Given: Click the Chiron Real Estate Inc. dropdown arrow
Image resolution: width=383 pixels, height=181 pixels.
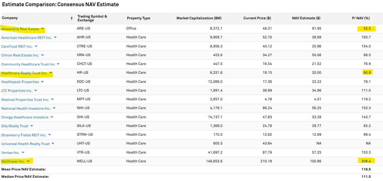Looking at the screenshot, I should [x=42, y=55].
